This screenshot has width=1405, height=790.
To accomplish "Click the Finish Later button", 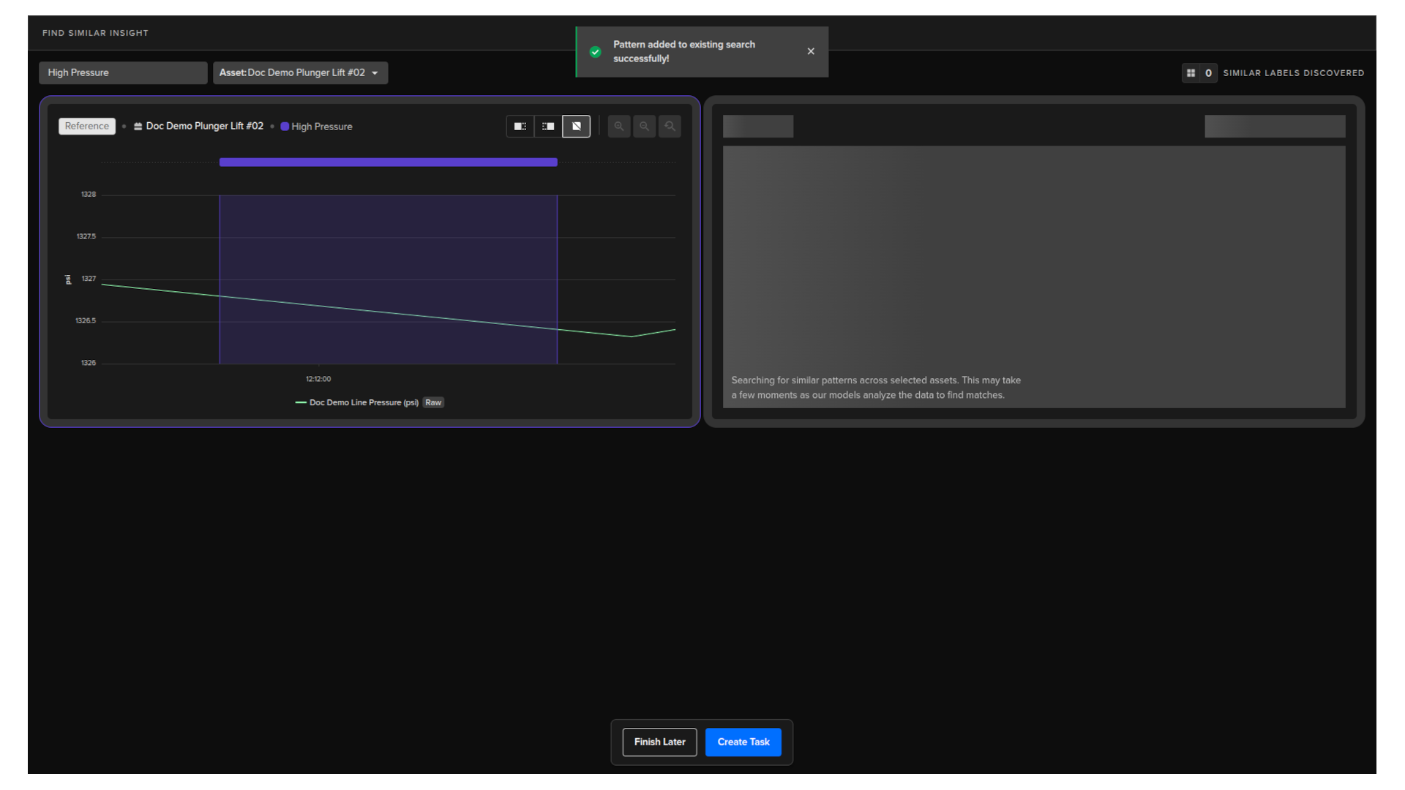I will point(659,742).
